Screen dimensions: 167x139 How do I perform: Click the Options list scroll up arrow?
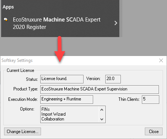pyautogui.click(x=102, y=110)
